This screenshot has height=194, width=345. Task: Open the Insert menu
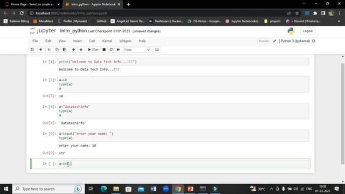78,41
